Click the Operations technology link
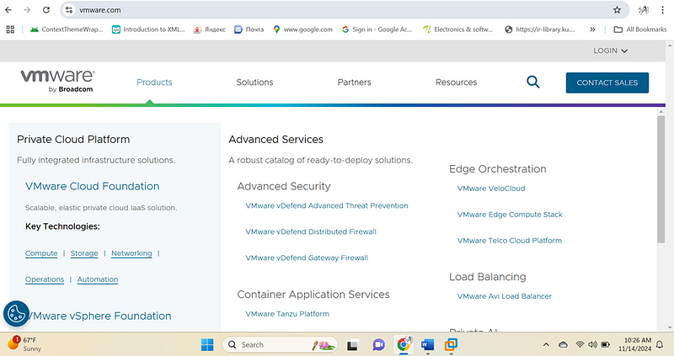Viewport: 674px width, 356px height. [45, 279]
